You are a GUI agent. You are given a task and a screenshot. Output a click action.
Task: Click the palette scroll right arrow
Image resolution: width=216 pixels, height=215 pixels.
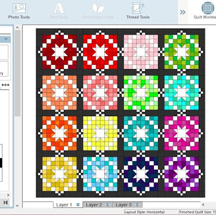[8, 195]
